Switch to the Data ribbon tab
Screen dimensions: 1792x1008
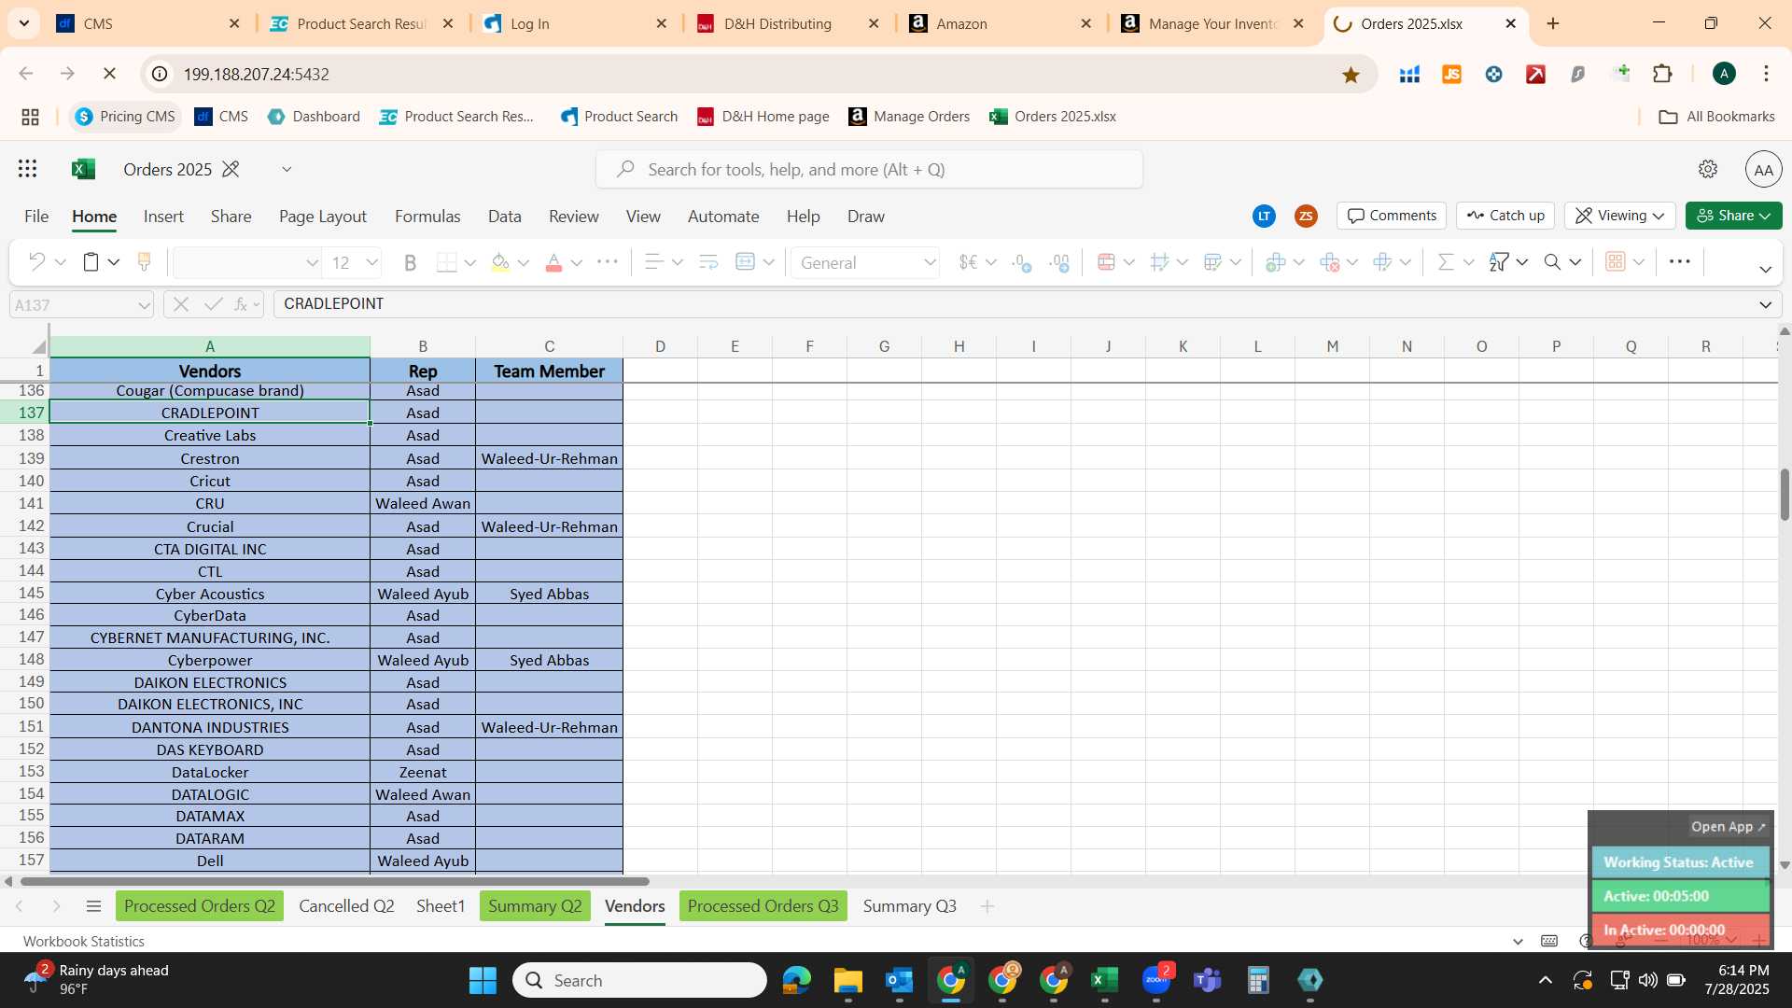504,217
